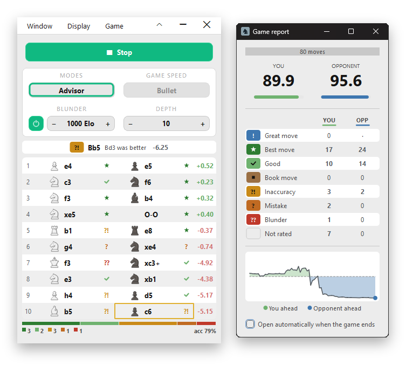Click the inaccuracy badge beside Bb5
Image resolution: width=406 pixels, height=366 pixels.
pos(77,148)
